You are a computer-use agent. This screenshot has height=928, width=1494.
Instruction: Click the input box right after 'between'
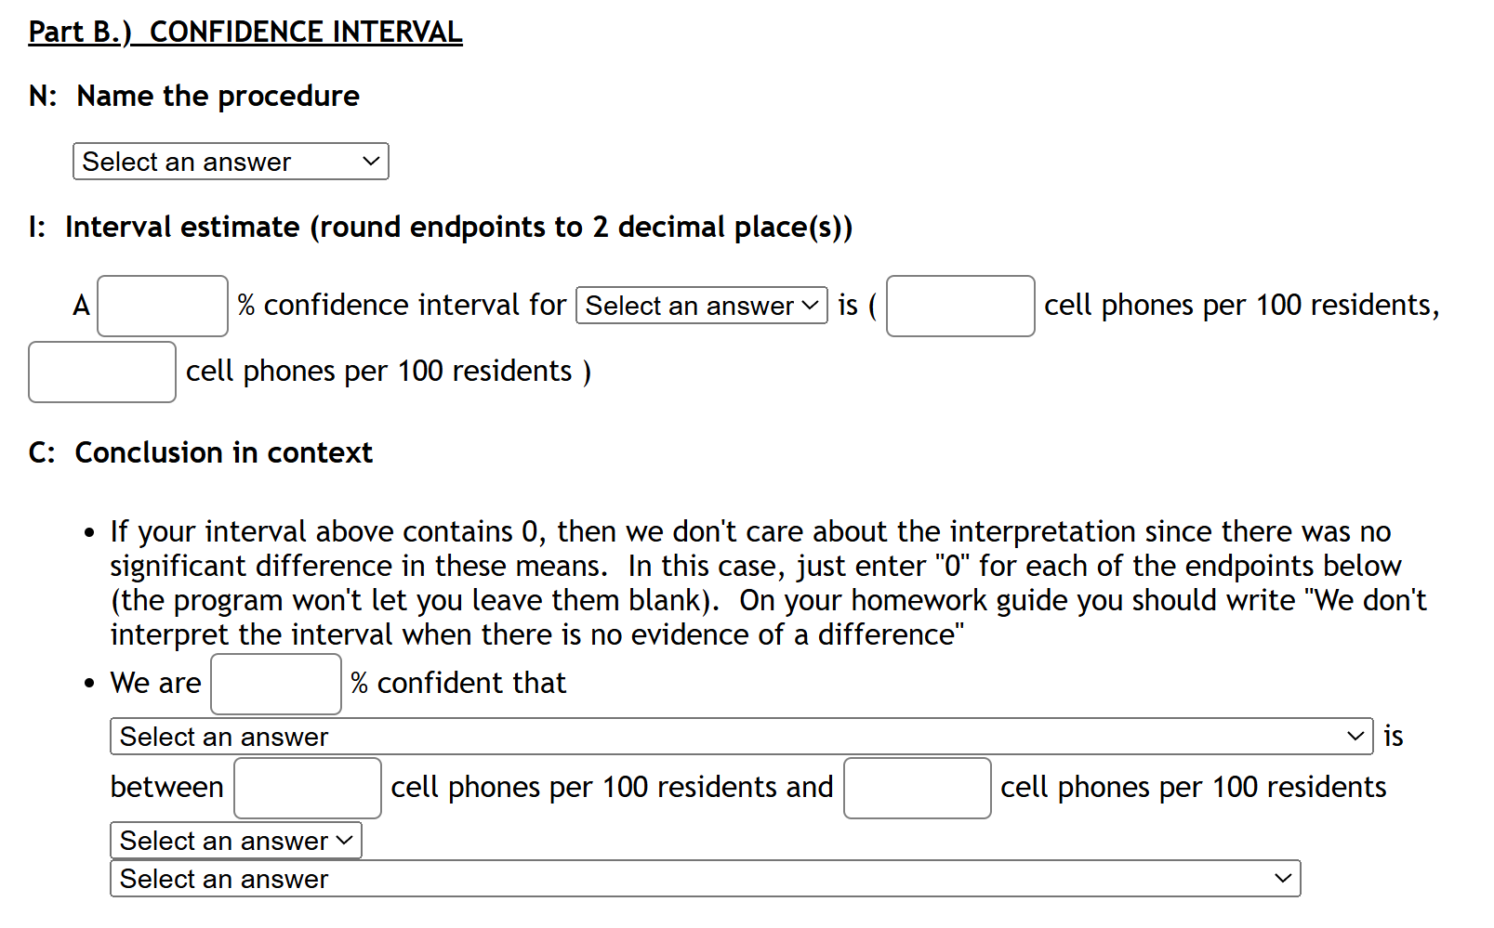308,788
